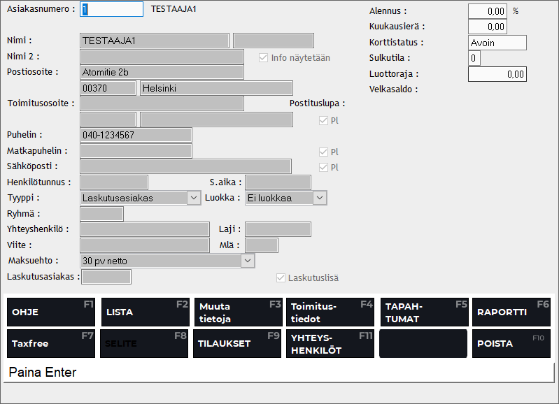Toggle the Laskutuslisä checkbox
The width and height of the screenshot is (559, 404).
coord(281,277)
